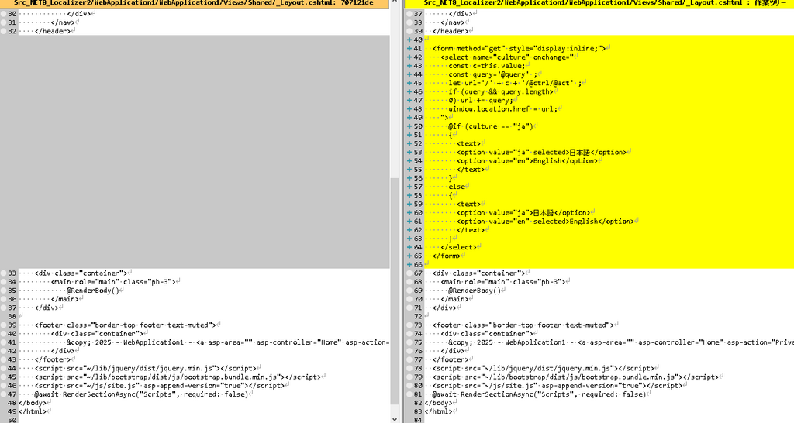Click the plus marker beside line 60
794x423 pixels.
tap(409, 213)
